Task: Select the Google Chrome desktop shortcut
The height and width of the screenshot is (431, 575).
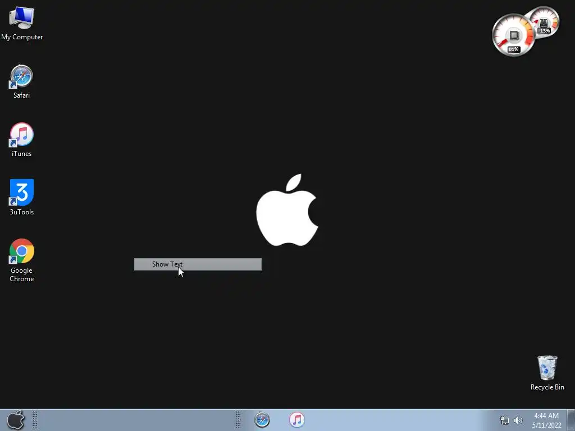Action: pos(22,260)
